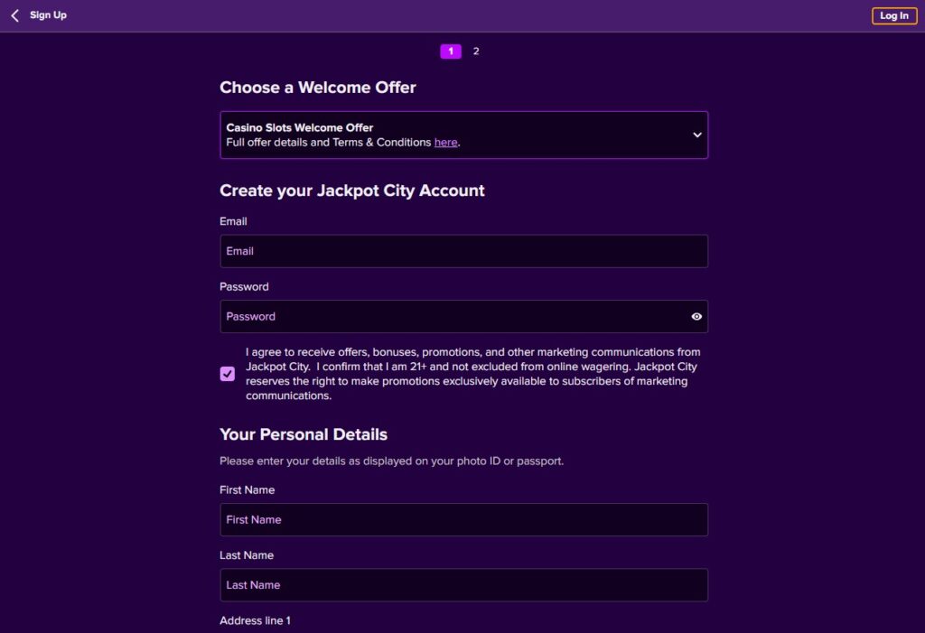The height and width of the screenshot is (633, 925).
Task: Click the back arrow beside Sign Up
Action: tap(14, 14)
